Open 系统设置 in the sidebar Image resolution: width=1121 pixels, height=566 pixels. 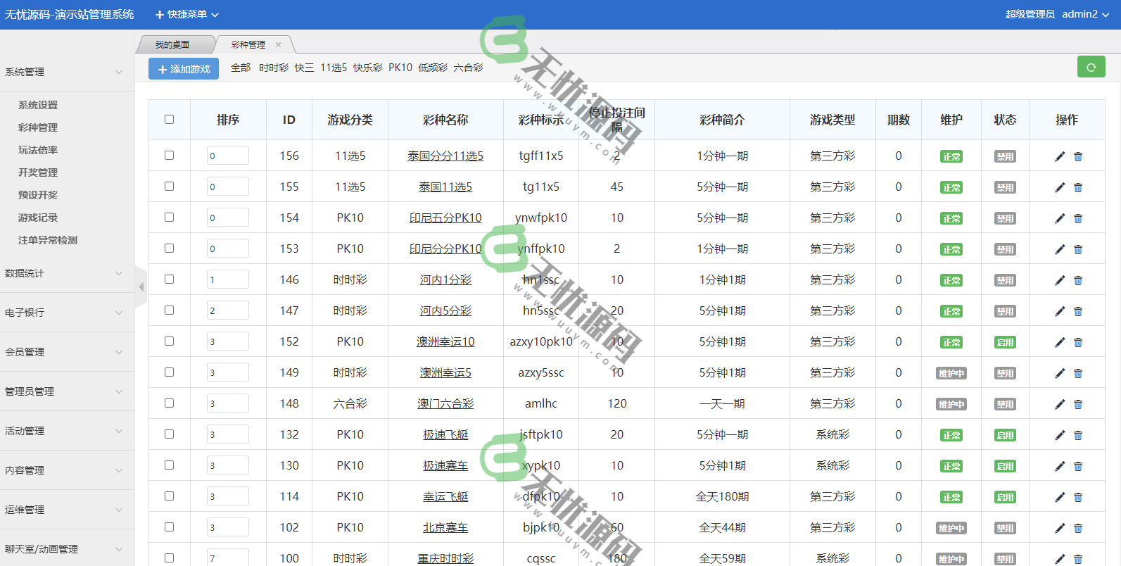pyautogui.click(x=38, y=105)
